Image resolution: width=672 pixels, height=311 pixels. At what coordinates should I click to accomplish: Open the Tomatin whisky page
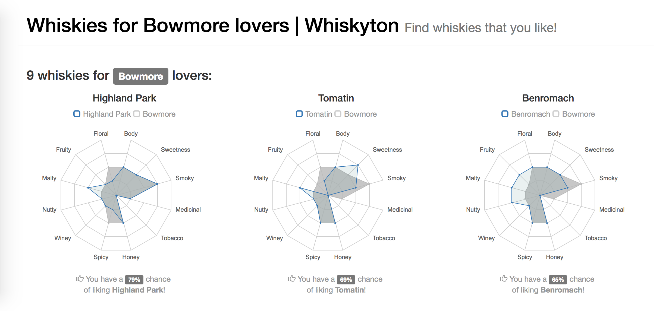(336, 98)
